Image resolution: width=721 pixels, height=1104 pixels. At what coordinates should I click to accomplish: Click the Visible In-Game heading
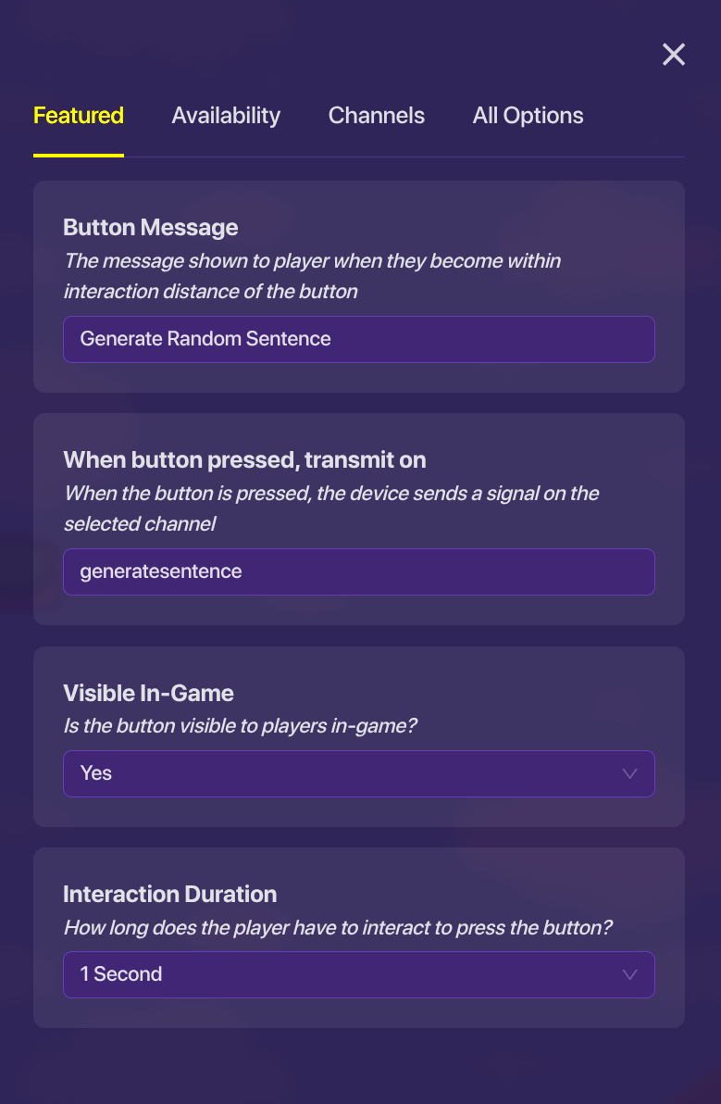(x=148, y=694)
